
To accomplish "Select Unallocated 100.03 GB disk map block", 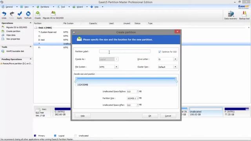I will (x=206, y=112).
